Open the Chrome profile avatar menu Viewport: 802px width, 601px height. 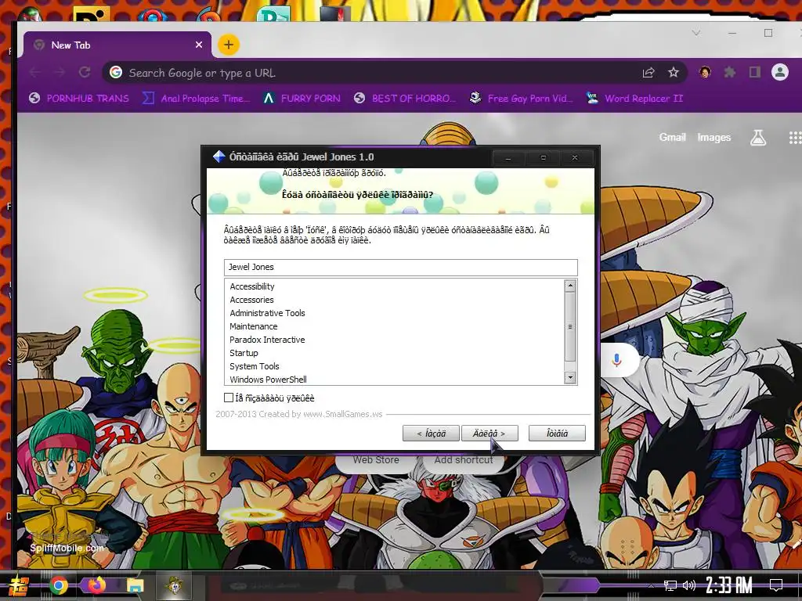coord(780,73)
